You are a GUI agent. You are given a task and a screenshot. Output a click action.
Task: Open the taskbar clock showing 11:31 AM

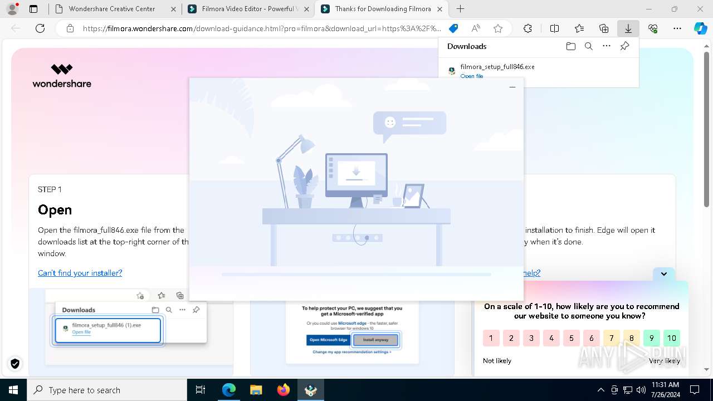point(665,390)
